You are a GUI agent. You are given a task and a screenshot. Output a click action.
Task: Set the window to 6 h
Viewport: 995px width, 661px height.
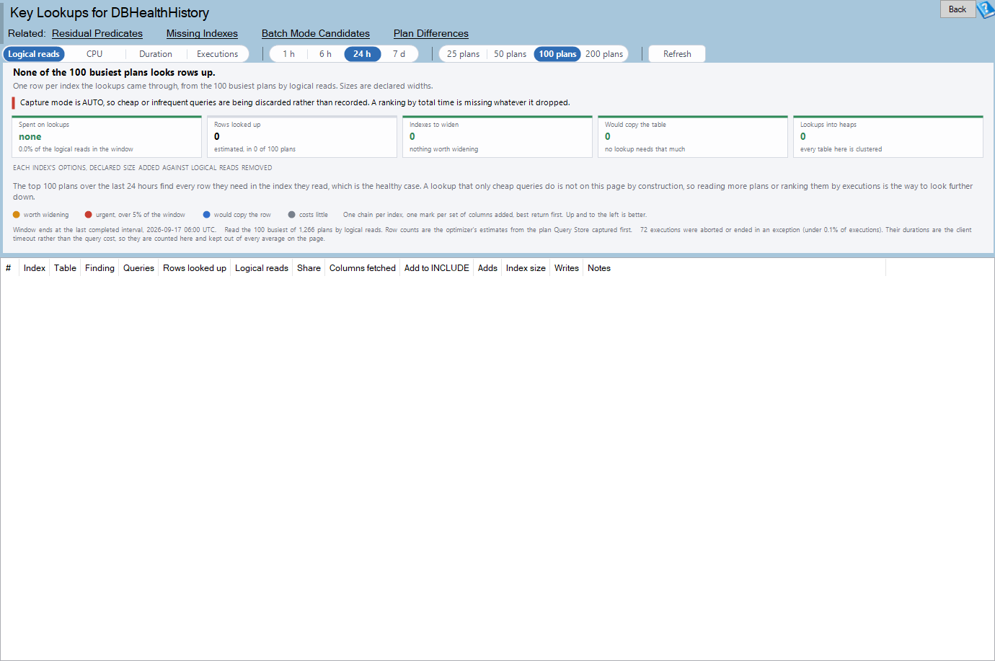click(x=325, y=54)
